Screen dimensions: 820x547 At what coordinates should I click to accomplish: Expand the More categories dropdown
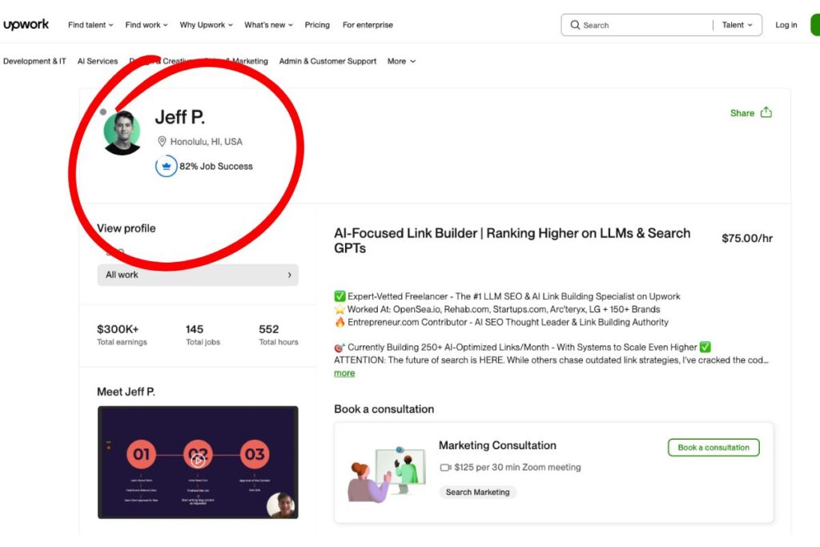[401, 61]
